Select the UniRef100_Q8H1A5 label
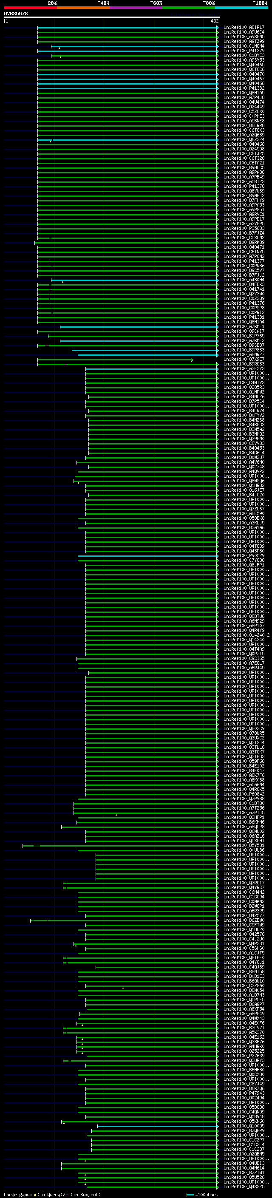This screenshot has width=272, height=1198. click(244, 93)
